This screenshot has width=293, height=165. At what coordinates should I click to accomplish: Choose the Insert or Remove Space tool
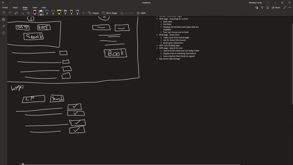click(28, 13)
